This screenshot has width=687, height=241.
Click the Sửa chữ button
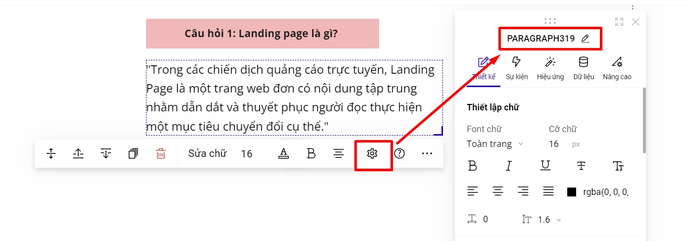pos(207,154)
